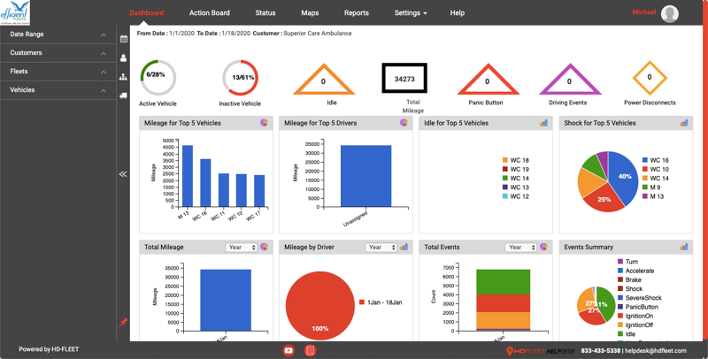
Task: Open the YouTube video icon in footer
Action: pos(289,350)
